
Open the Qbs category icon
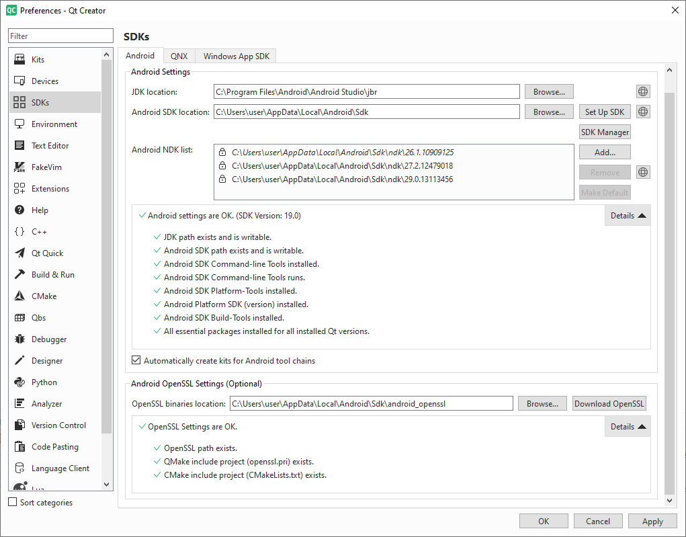point(19,317)
